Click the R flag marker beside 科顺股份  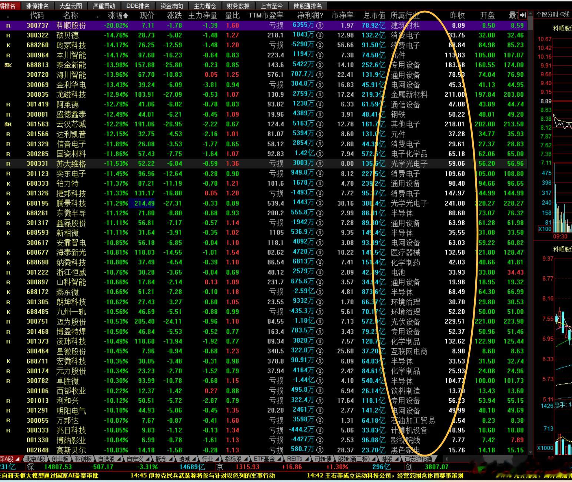pyautogui.click(x=8, y=26)
